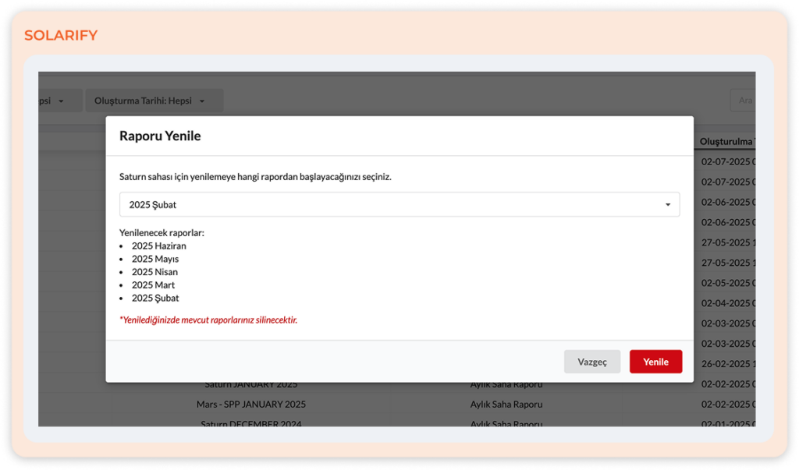Select the Mars - SPP JANUARY 2025 row
Image resolution: width=799 pixels, height=470 pixels.
tap(250, 405)
